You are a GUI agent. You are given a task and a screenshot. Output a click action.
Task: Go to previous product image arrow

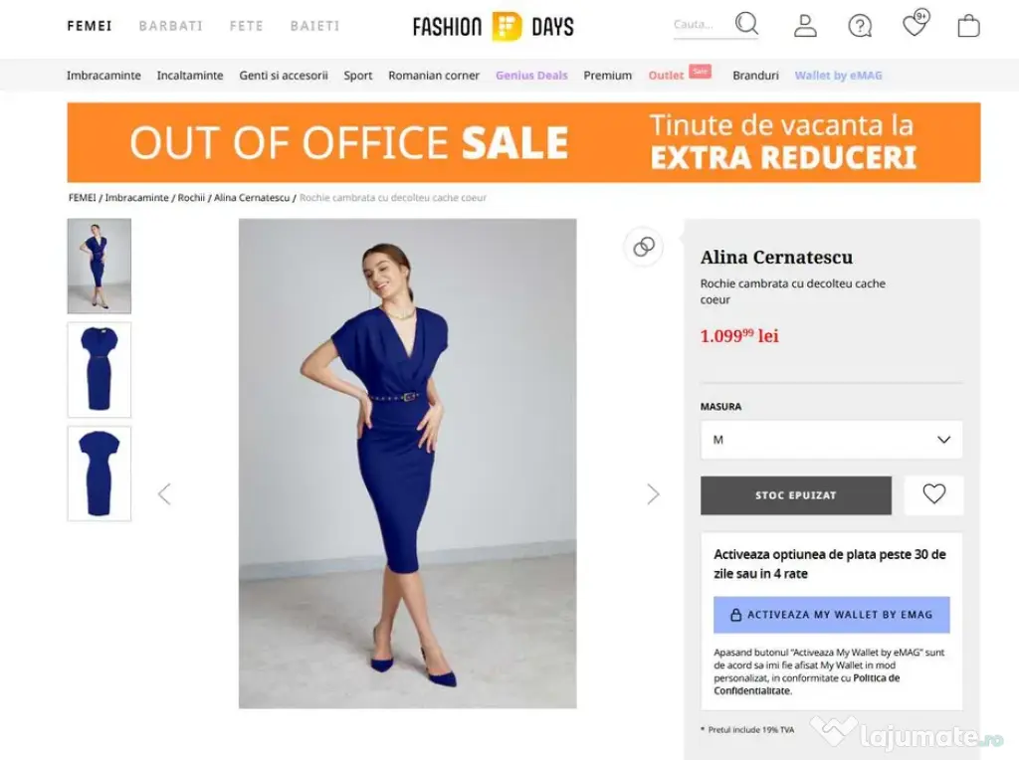164,494
